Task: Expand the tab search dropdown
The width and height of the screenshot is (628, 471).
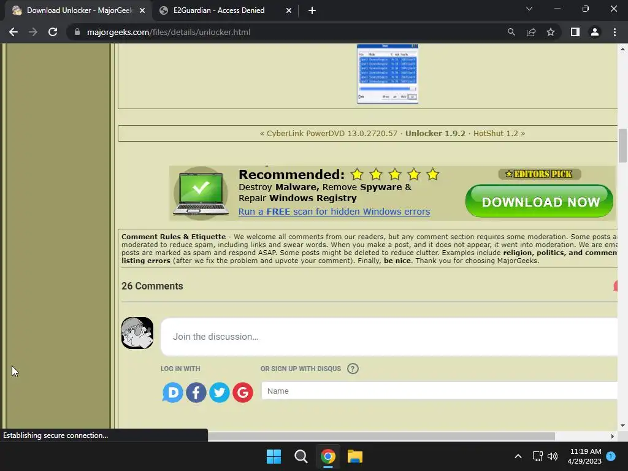Action: [x=529, y=9]
